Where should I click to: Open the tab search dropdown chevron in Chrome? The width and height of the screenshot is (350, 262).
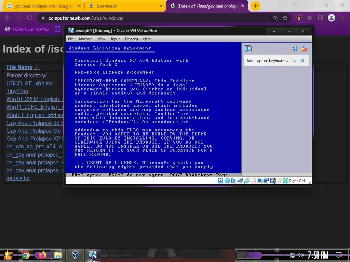point(295,5)
